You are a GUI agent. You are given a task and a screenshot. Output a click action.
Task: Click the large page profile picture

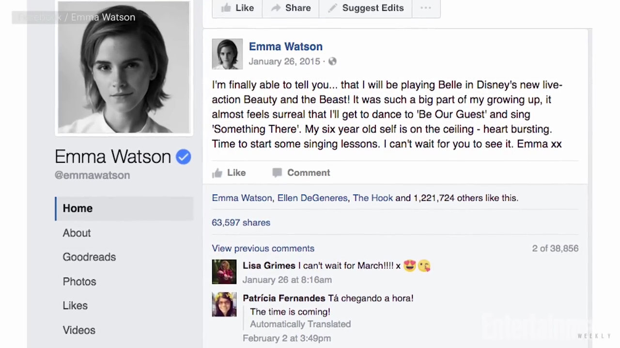point(124,68)
